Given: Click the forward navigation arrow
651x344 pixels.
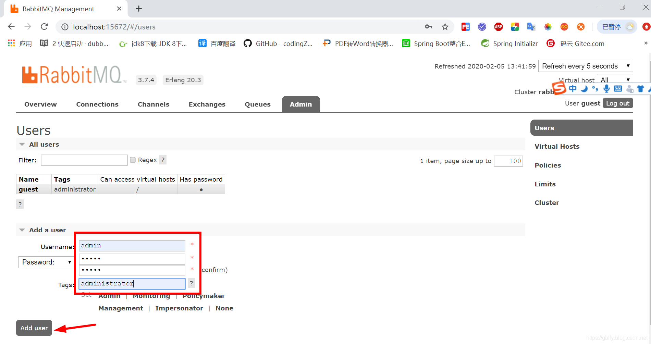Looking at the screenshot, I should click(28, 27).
